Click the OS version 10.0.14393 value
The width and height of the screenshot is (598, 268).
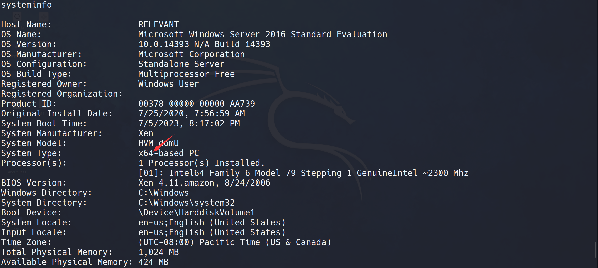pyautogui.click(x=204, y=44)
